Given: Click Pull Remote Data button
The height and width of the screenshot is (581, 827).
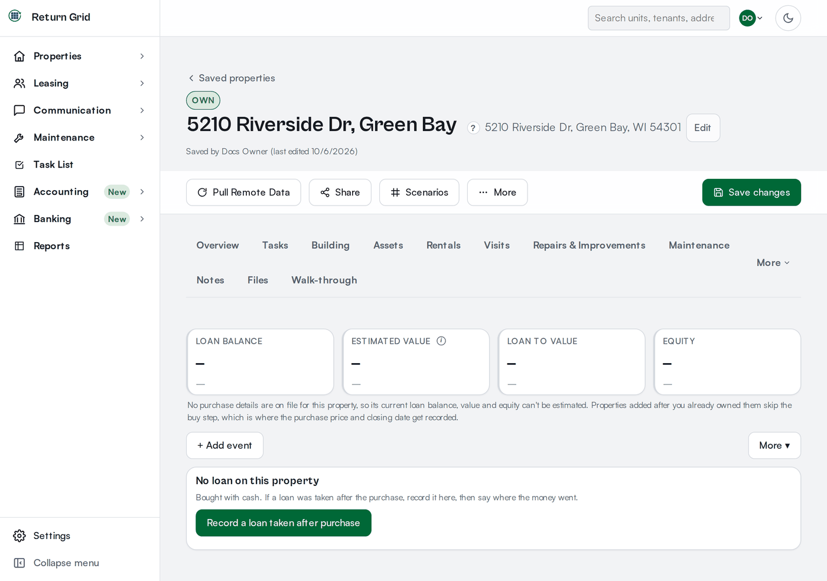Looking at the screenshot, I should click(x=243, y=192).
